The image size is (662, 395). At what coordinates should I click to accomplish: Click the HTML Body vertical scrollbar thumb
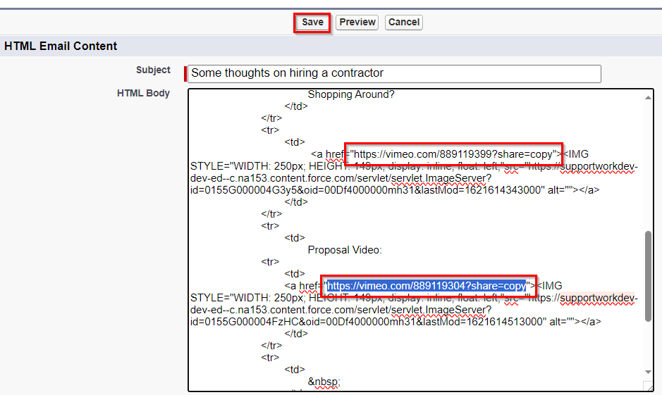(x=648, y=276)
